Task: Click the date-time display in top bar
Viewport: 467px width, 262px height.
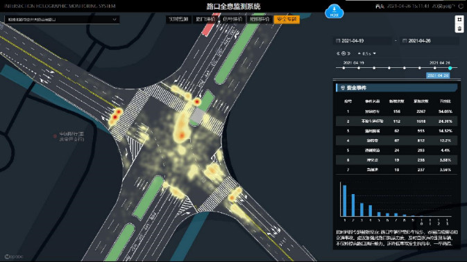Action: [408, 6]
